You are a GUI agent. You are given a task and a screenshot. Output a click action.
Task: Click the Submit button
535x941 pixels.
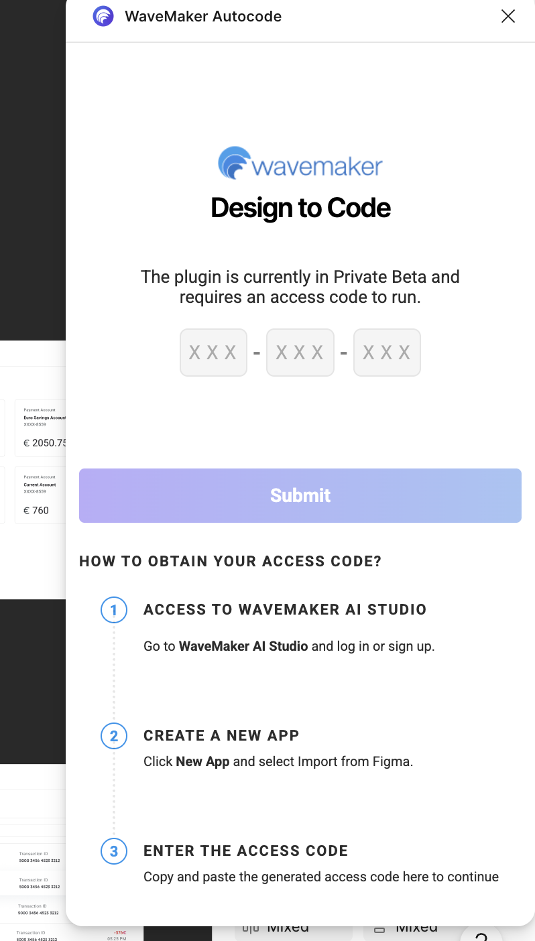(x=300, y=495)
